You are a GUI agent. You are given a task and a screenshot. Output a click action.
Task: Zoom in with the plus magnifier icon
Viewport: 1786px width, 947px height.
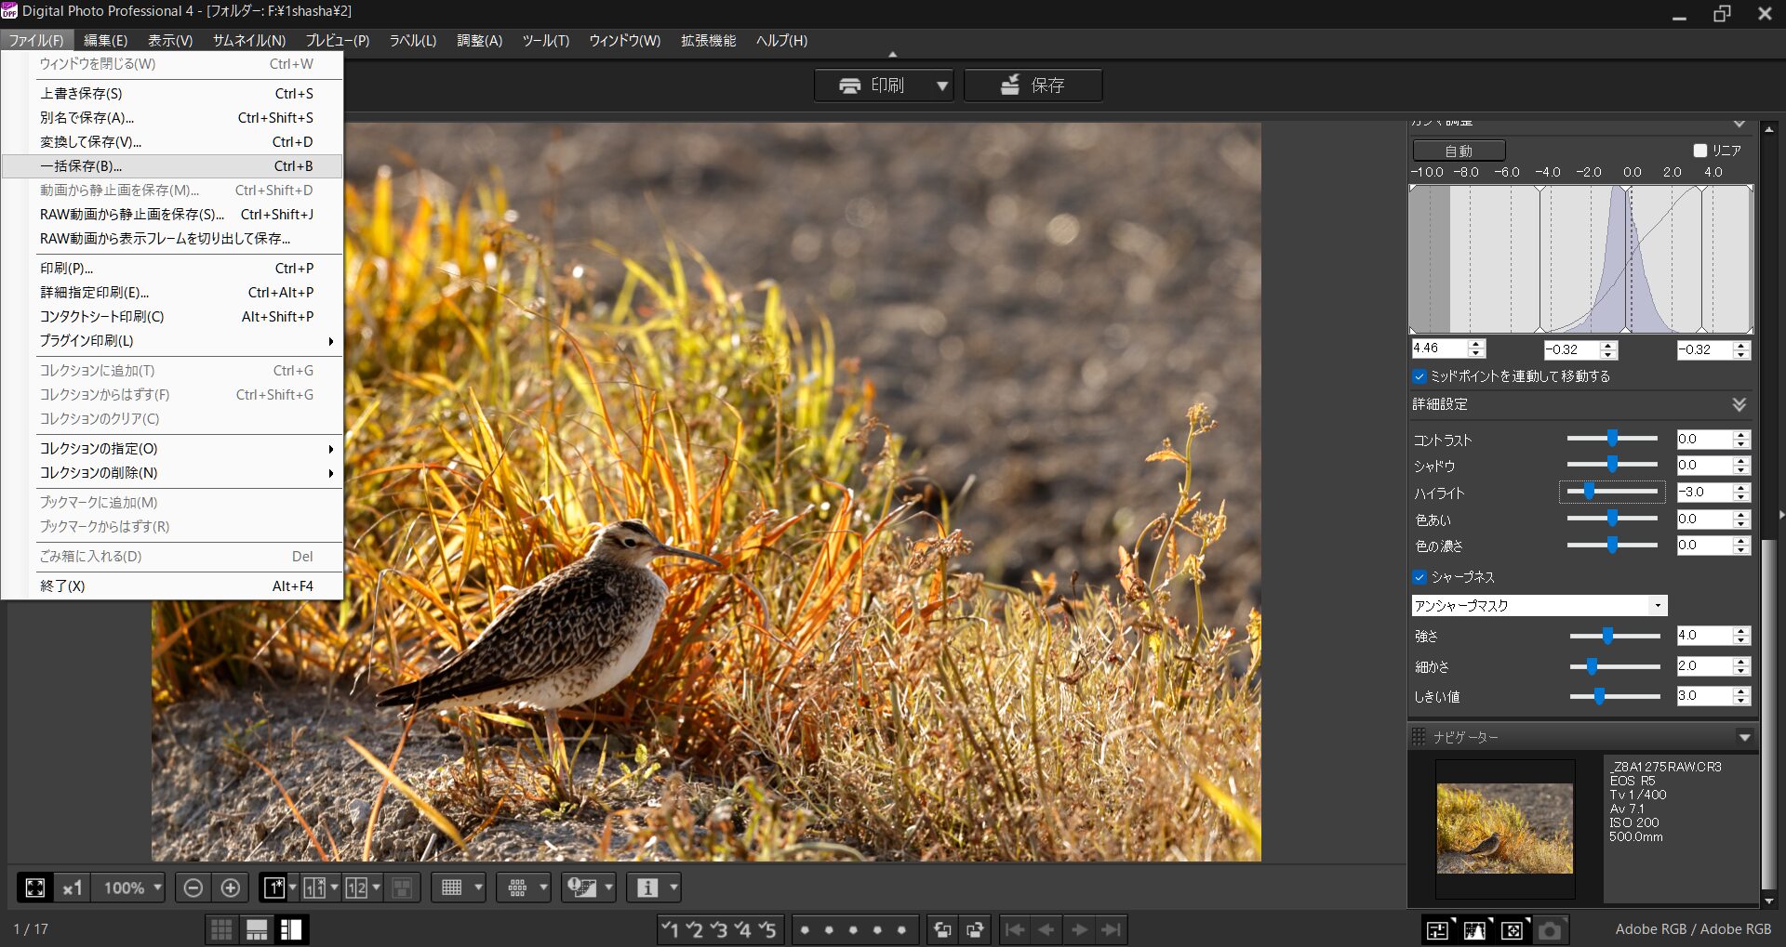point(231,888)
